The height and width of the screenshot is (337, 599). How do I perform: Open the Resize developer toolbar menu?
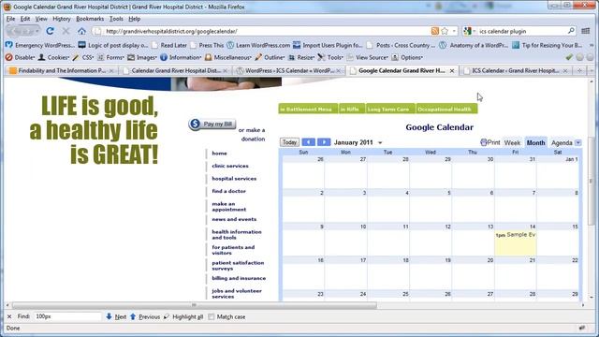301,57
